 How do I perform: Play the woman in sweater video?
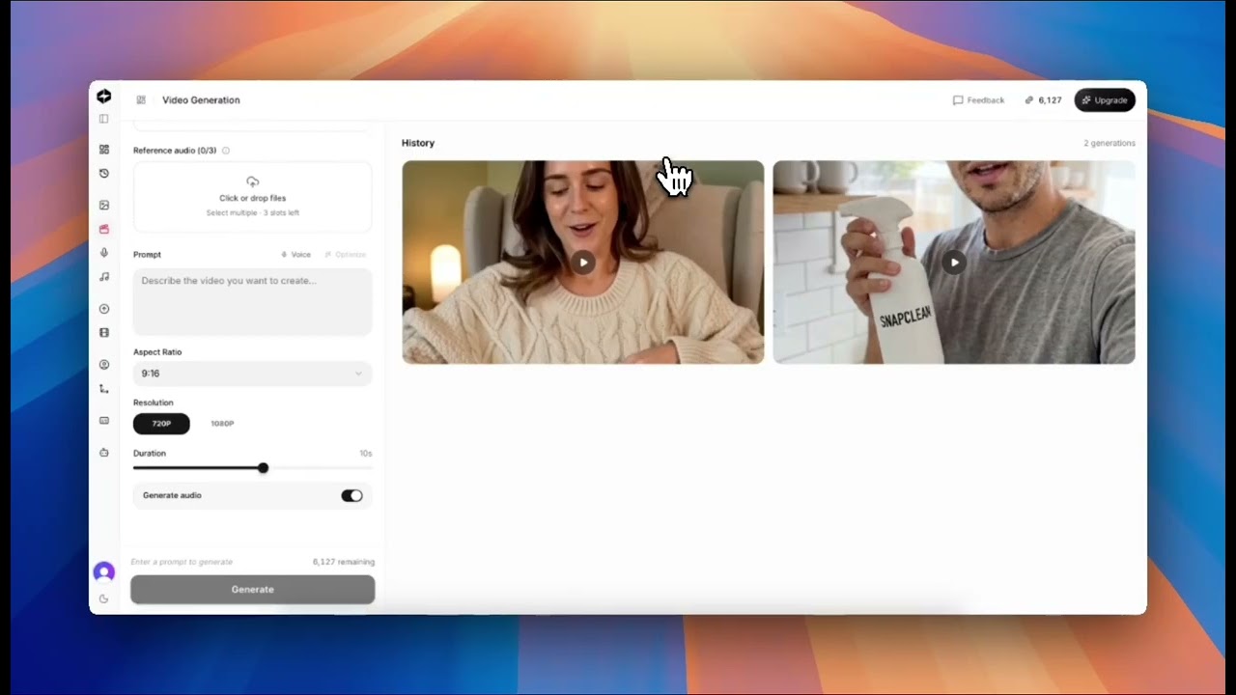coord(583,263)
